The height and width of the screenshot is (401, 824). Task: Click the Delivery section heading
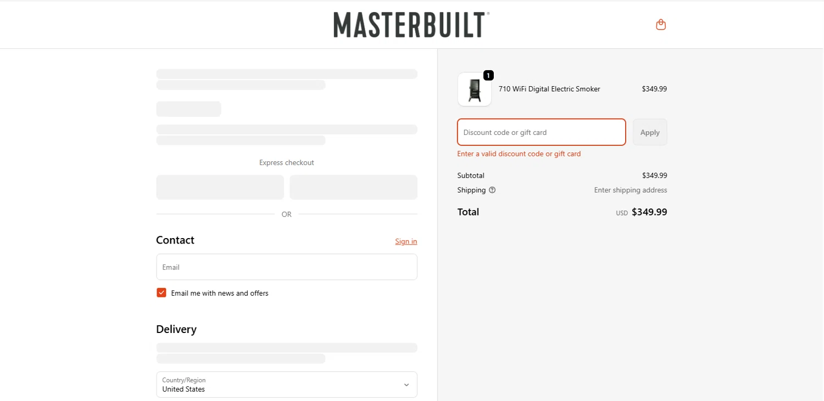176,329
